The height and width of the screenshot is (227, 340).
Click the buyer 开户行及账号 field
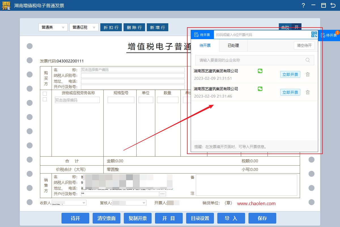(x=133, y=87)
